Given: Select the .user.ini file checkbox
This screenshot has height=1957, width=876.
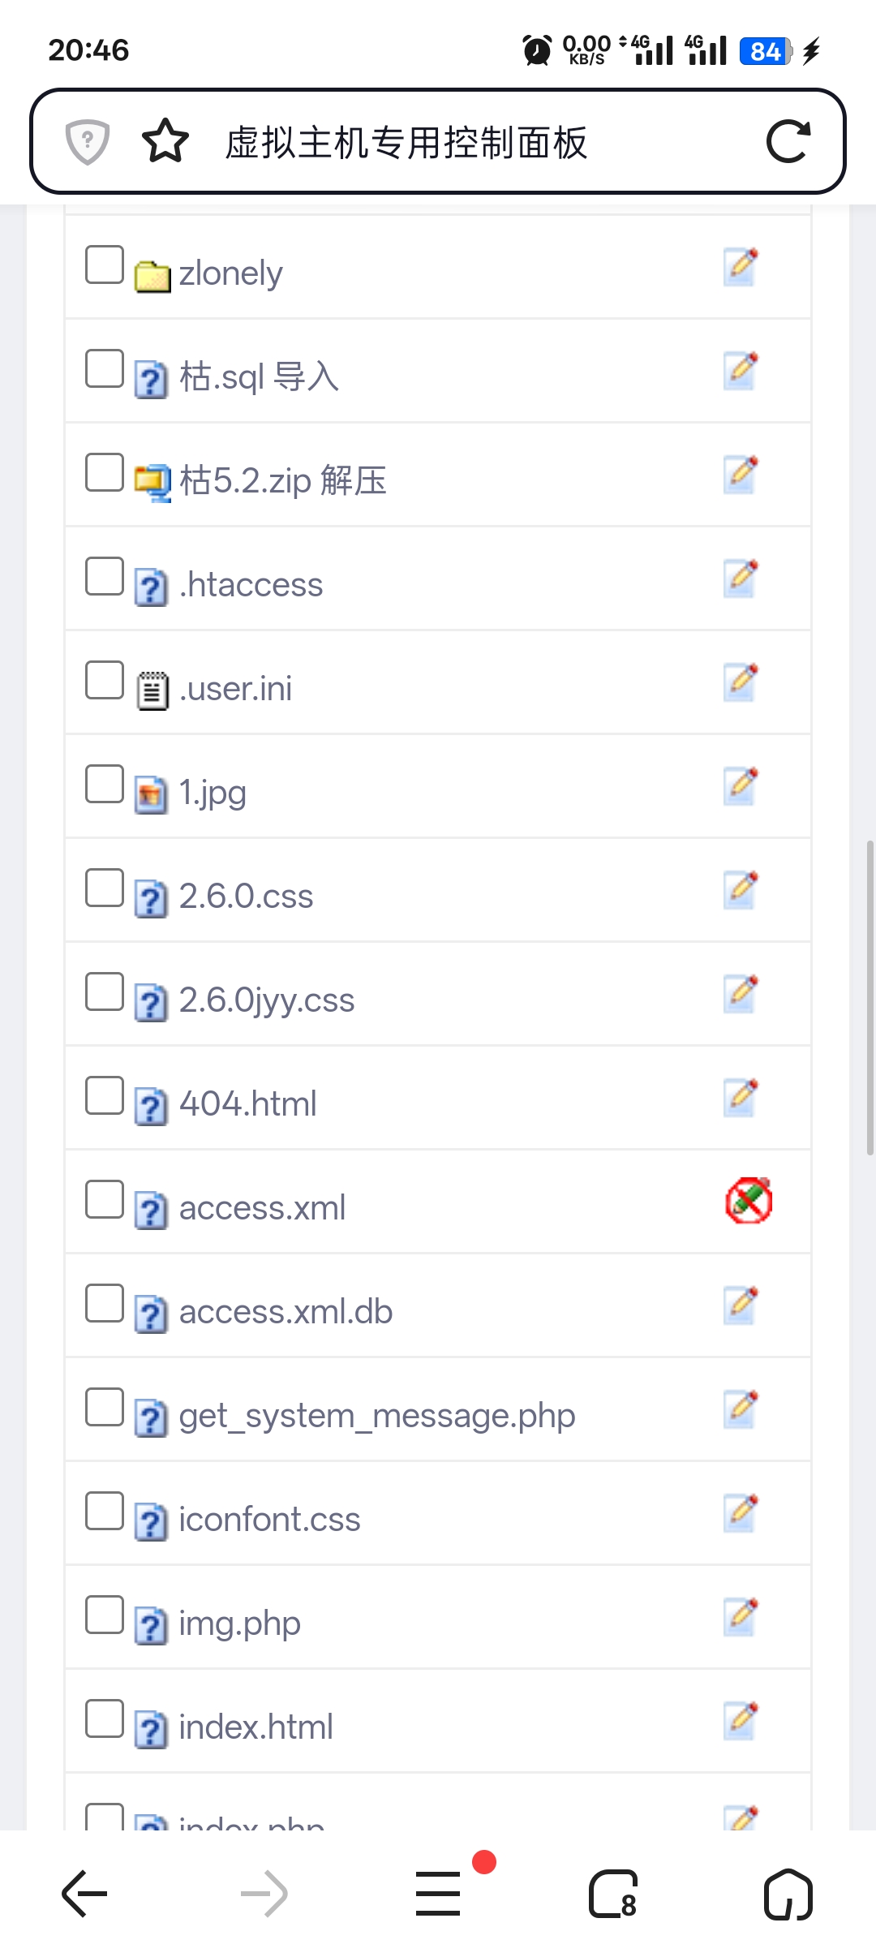Looking at the screenshot, I should pos(105,680).
